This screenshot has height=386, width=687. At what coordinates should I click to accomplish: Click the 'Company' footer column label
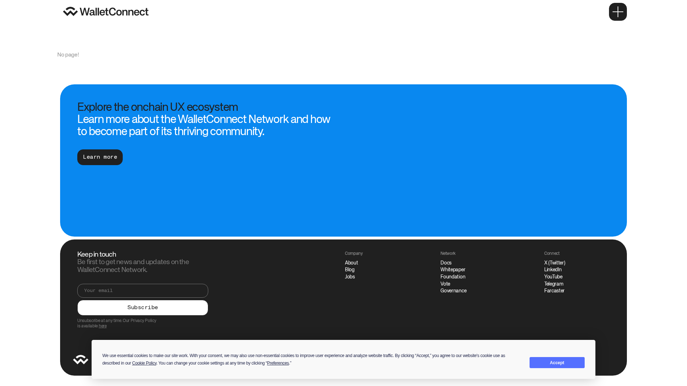tap(354, 253)
